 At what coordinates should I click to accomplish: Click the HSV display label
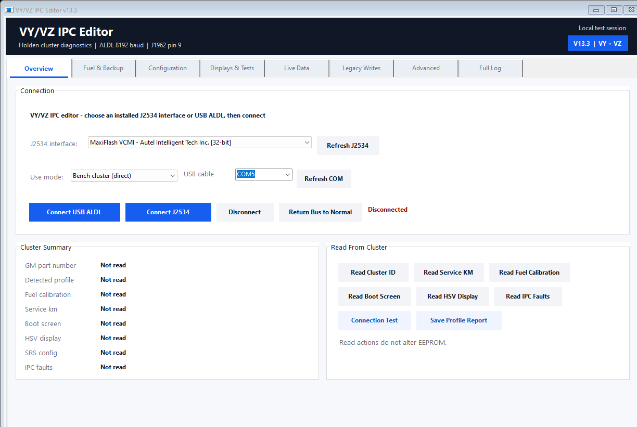click(x=43, y=339)
